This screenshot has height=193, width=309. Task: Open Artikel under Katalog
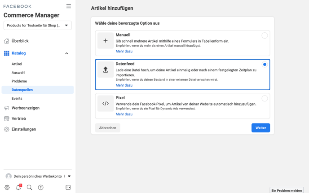click(x=17, y=64)
